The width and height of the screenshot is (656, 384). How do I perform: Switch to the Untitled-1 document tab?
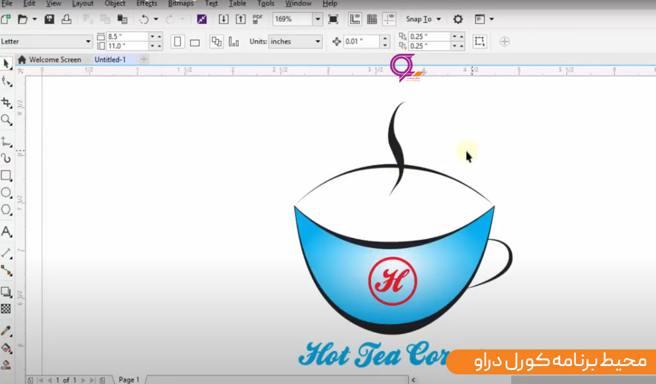(x=110, y=60)
